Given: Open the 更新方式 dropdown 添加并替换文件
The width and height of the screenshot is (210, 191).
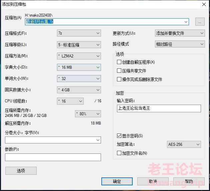Looking at the screenshot, I should pos(180,33).
